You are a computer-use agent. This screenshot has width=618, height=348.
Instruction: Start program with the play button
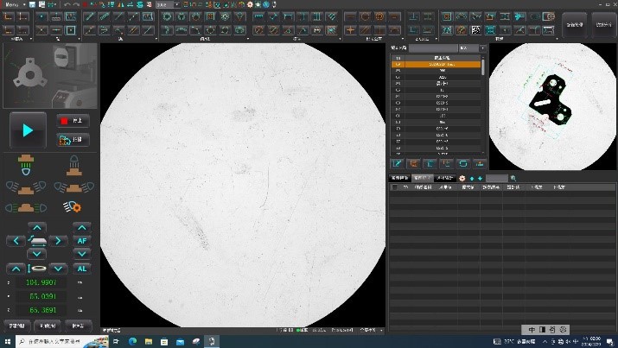[28, 130]
